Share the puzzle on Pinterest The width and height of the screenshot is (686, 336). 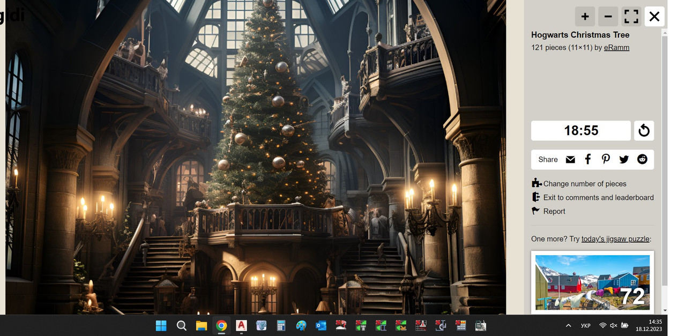click(606, 159)
